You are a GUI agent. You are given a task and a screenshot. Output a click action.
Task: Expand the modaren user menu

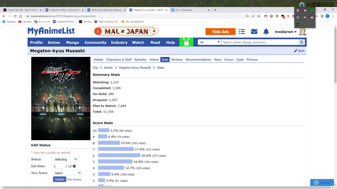[x=286, y=32]
